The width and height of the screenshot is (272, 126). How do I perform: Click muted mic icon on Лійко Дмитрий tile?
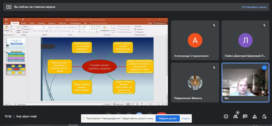[x=264, y=25]
